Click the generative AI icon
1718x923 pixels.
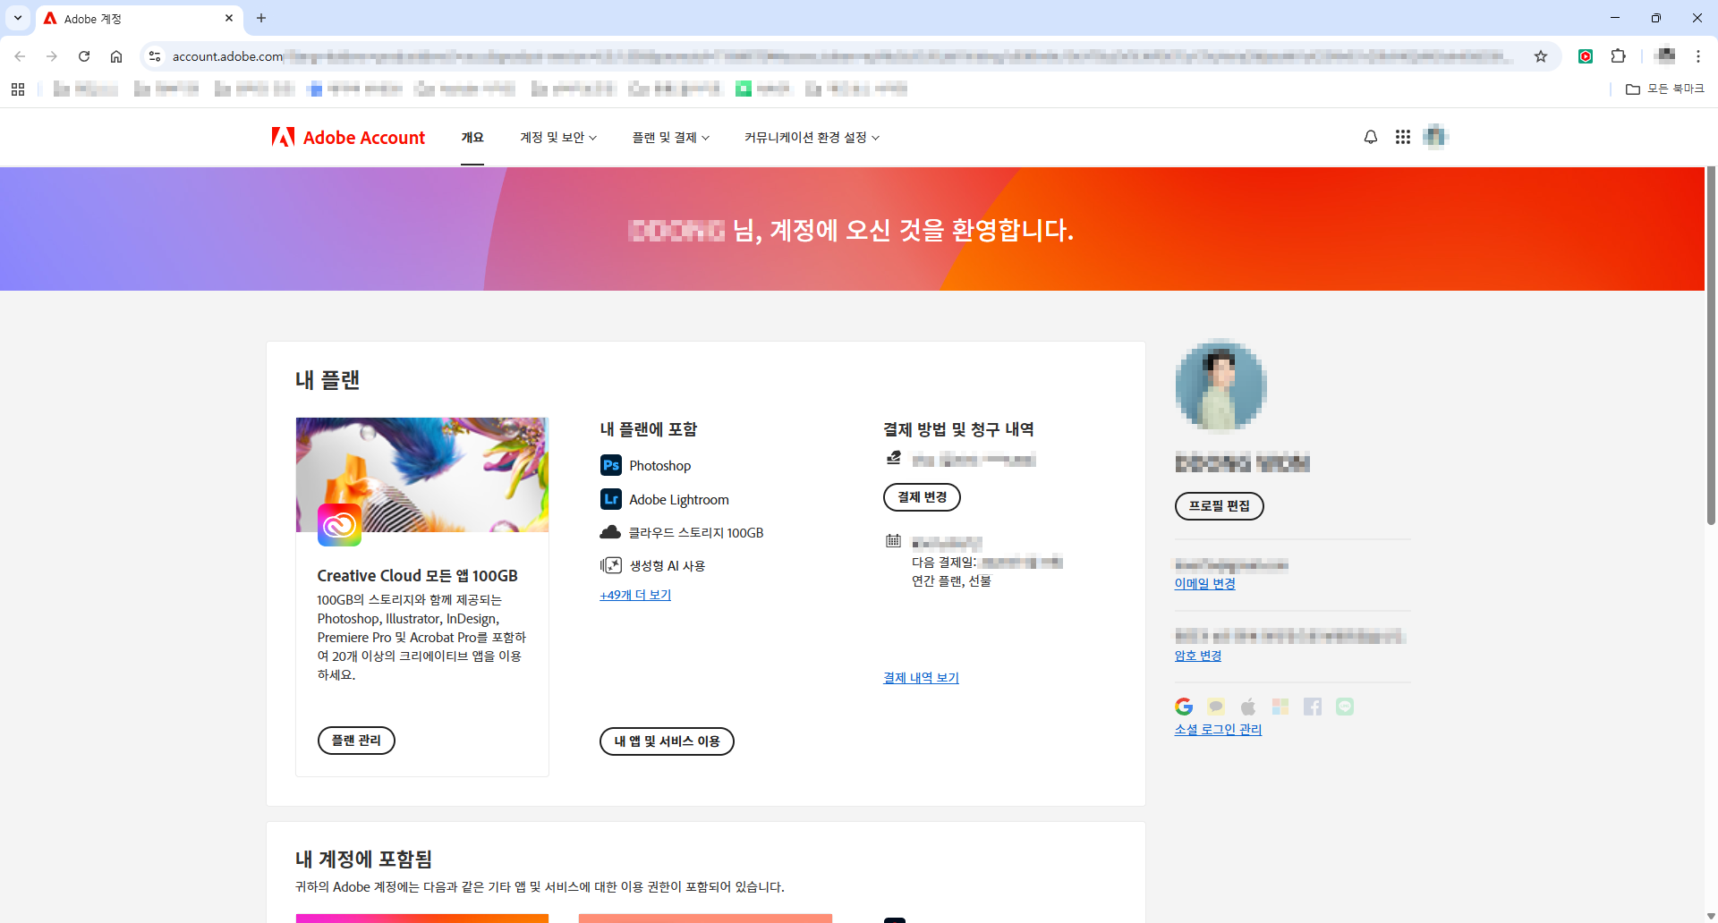(611, 565)
